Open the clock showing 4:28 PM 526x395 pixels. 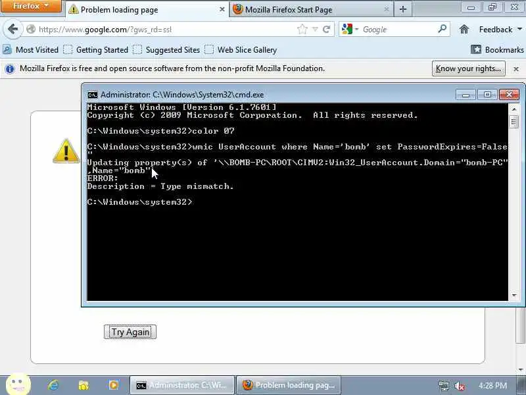(492, 385)
